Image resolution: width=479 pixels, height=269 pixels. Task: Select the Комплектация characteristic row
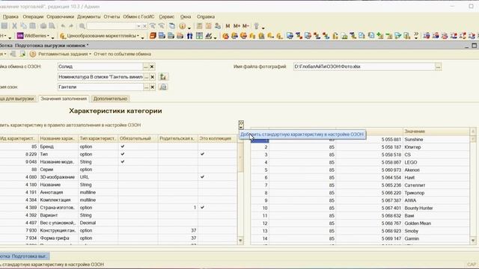coord(118,200)
